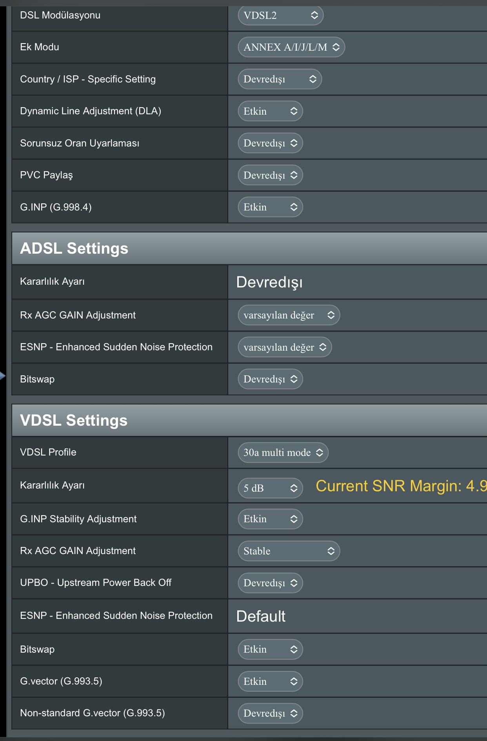Open Sorunsuz Oran Uyarlaması dropdown
The width and height of the screenshot is (487, 741).
point(270,143)
